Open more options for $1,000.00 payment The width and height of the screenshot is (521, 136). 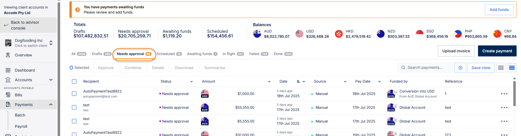coord(504,94)
